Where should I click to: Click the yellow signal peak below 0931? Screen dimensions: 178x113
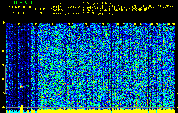[22, 108]
